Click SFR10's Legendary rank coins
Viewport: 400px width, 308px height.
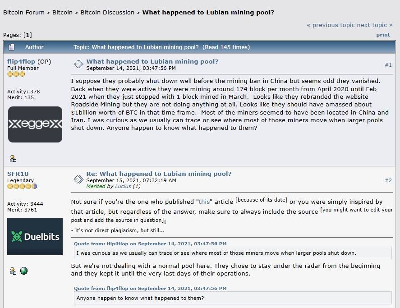click(x=22, y=186)
